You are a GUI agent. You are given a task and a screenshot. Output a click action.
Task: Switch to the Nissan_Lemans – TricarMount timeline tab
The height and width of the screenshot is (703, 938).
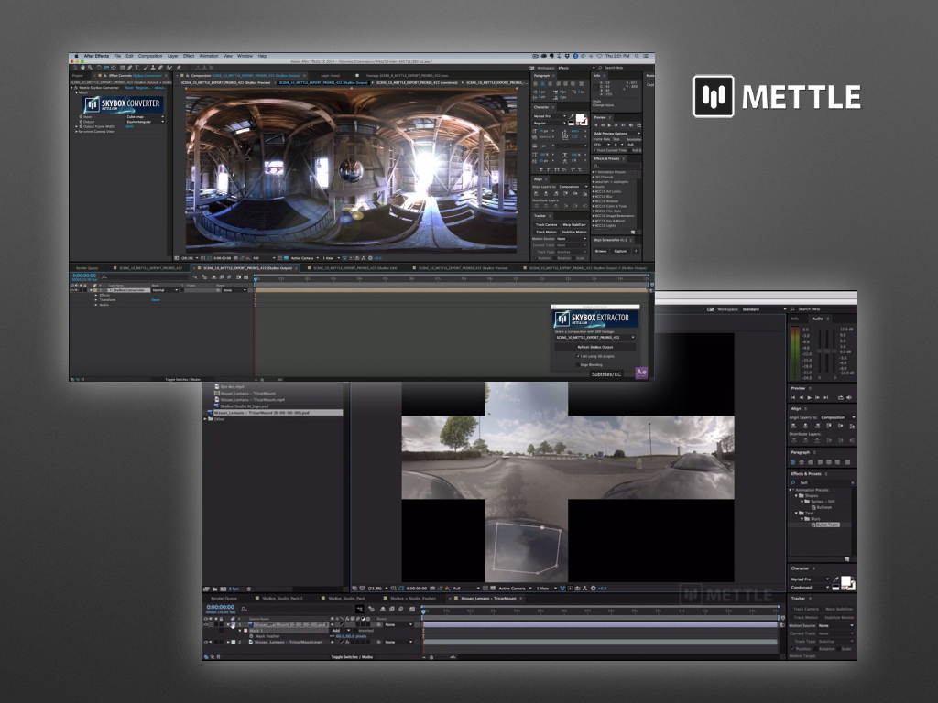tap(490, 598)
